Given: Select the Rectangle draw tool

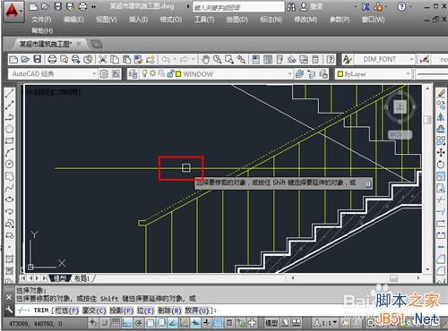Looking at the screenshot, I should tap(9, 140).
